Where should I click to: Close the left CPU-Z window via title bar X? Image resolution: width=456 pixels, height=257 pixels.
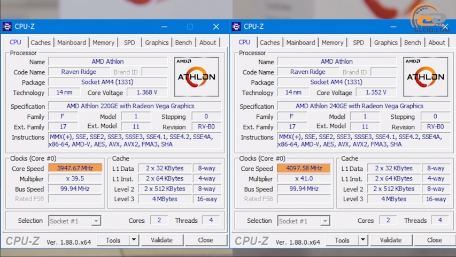(216, 27)
